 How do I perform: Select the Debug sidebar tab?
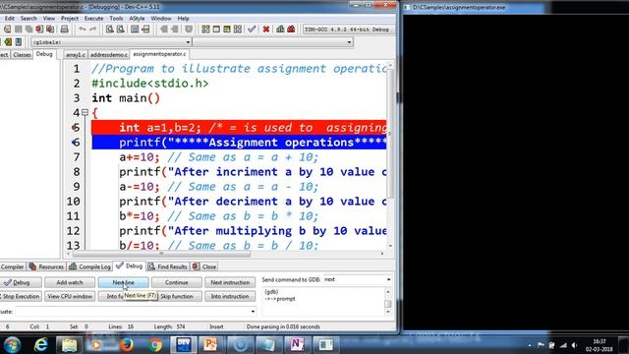(x=44, y=54)
